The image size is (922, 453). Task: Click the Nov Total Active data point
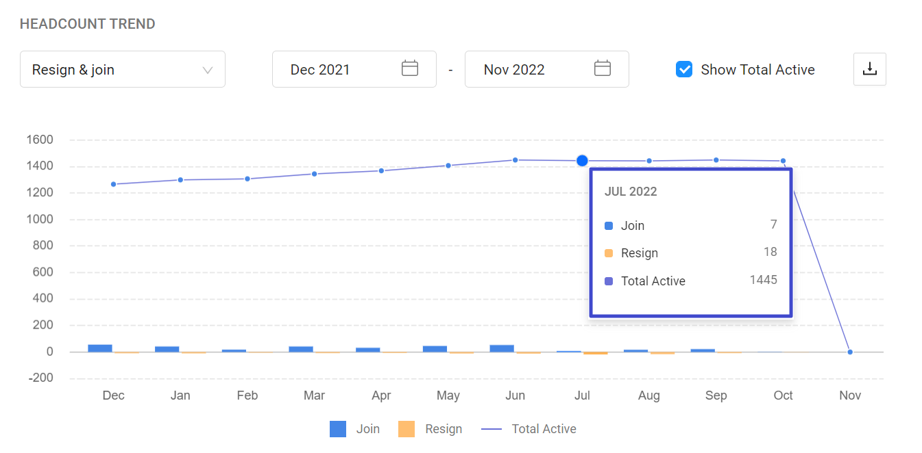coord(850,352)
